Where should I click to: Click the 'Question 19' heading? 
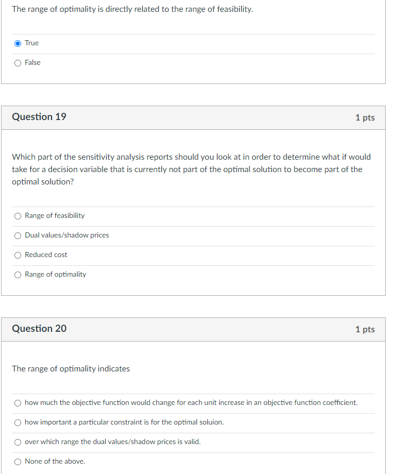[x=39, y=117]
